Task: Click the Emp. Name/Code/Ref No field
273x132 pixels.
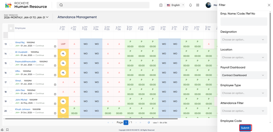Action: tap(244, 21)
